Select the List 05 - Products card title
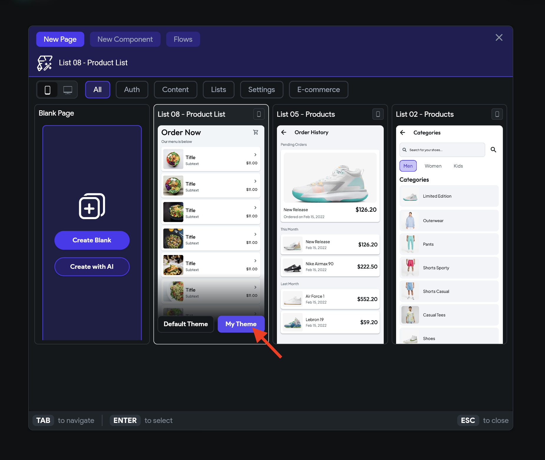545x460 pixels. click(306, 114)
